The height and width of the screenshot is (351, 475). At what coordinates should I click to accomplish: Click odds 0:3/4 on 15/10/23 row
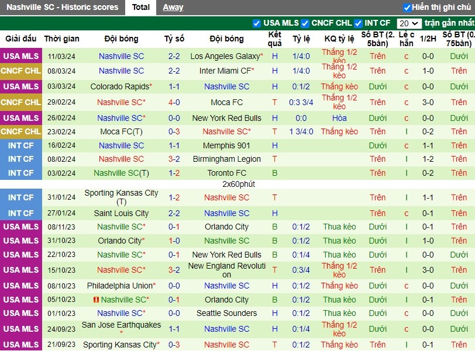(x=301, y=270)
